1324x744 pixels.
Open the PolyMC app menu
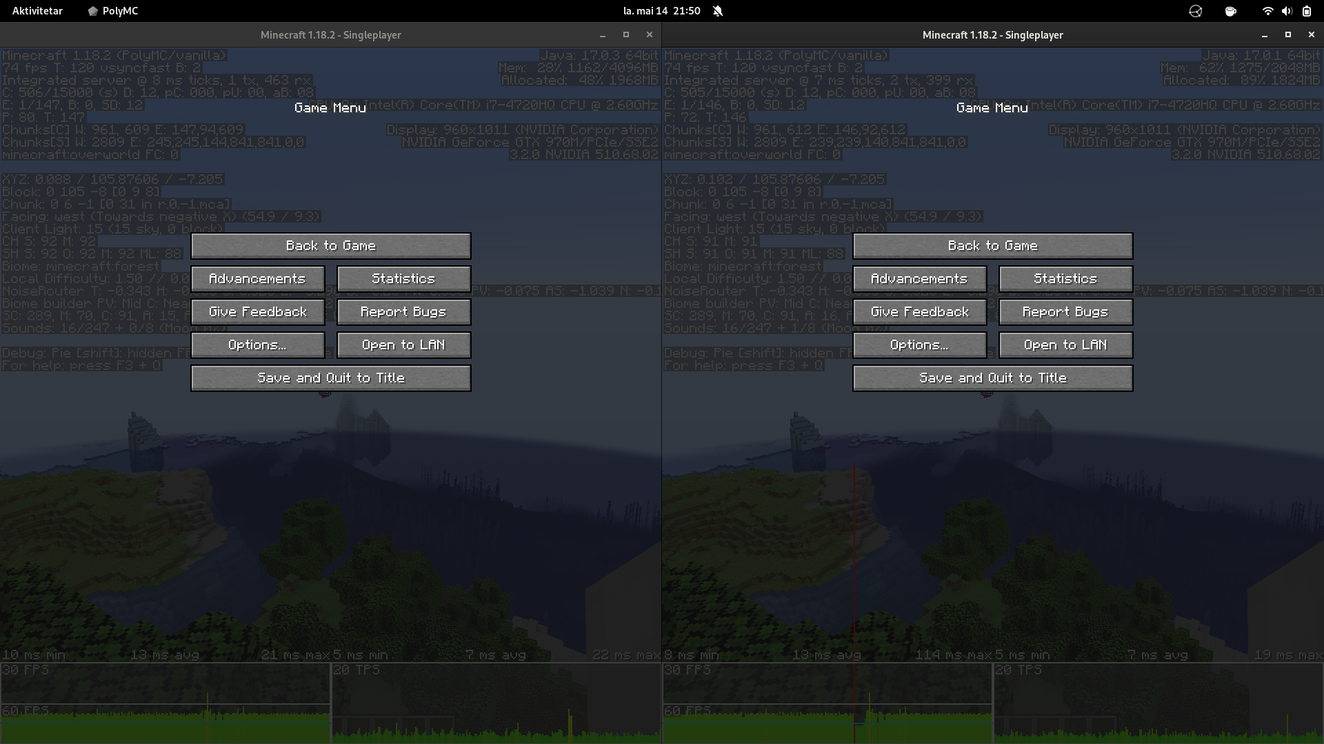(113, 11)
